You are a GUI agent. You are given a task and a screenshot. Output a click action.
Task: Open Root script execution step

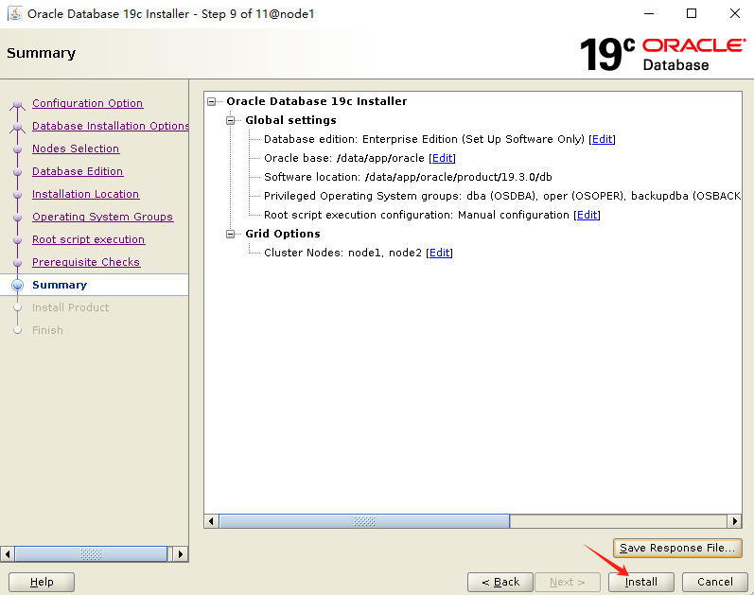click(89, 239)
